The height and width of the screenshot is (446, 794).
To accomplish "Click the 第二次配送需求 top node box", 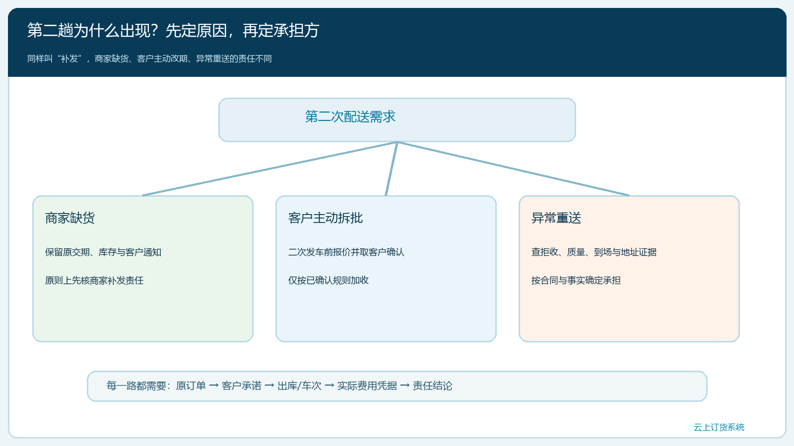I will point(397,120).
